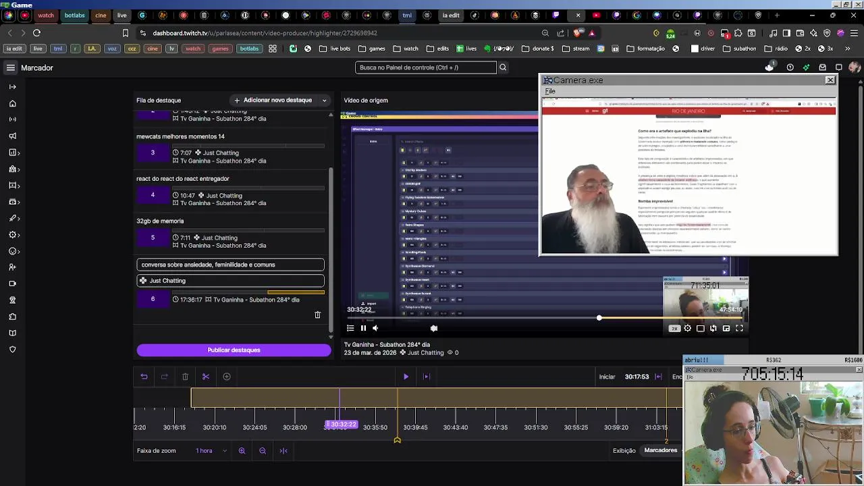864x486 pixels.
Task: Add a new segment with plus-circle icon
Action: click(227, 377)
